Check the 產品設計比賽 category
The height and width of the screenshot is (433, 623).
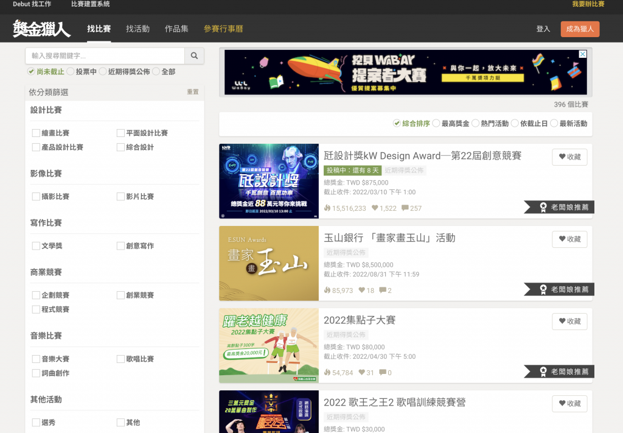(x=36, y=147)
